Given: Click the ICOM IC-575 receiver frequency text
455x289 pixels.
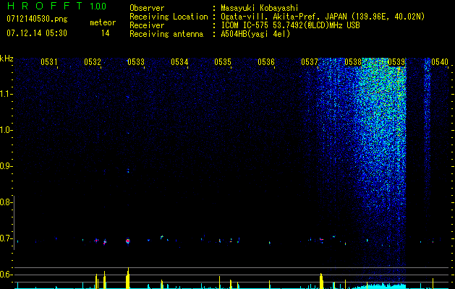Looking at the screenshot, I should click(290, 25).
